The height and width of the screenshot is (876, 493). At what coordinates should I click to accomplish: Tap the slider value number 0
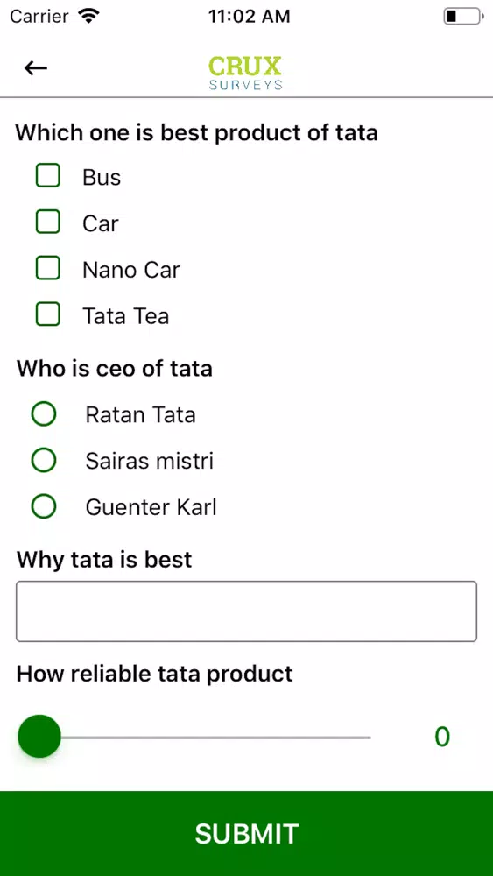coord(442,737)
